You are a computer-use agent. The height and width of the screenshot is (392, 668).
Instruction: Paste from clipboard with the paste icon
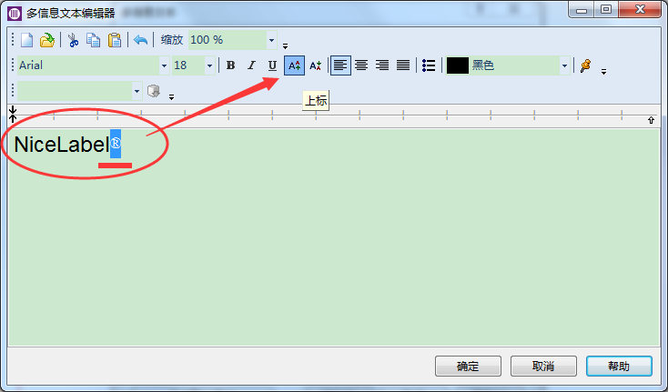pos(114,40)
